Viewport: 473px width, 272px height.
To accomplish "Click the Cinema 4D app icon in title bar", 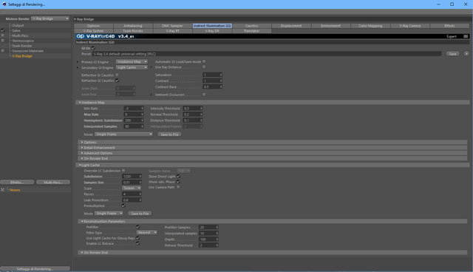I will point(4,4).
